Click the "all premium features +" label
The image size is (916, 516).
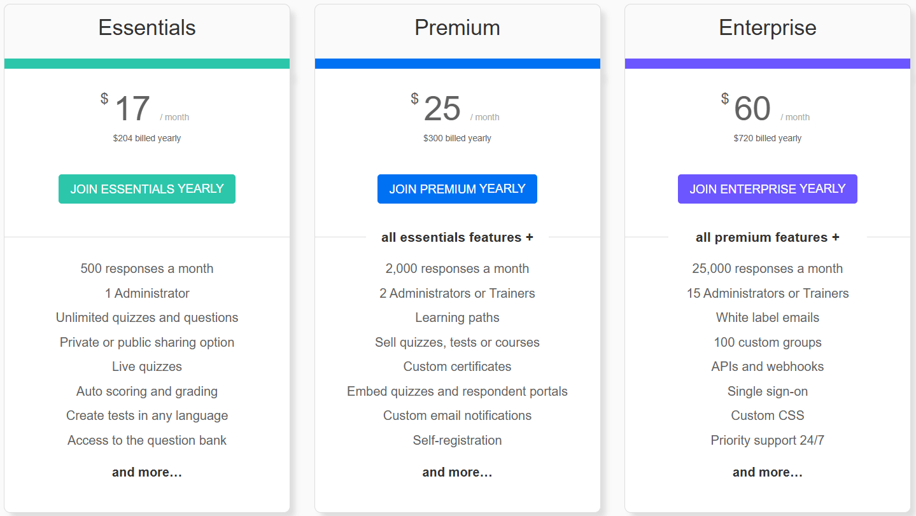(767, 237)
